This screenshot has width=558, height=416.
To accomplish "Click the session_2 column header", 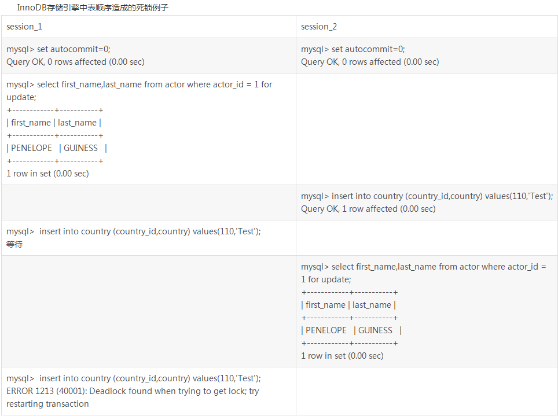I will pyautogui.click(x=319, y=27).
